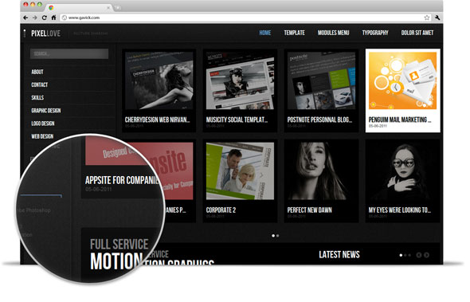Screen dimensions: 470x302
Task: Open the Musicity Social Template thumbnail
Action: (x=240, y=80)
